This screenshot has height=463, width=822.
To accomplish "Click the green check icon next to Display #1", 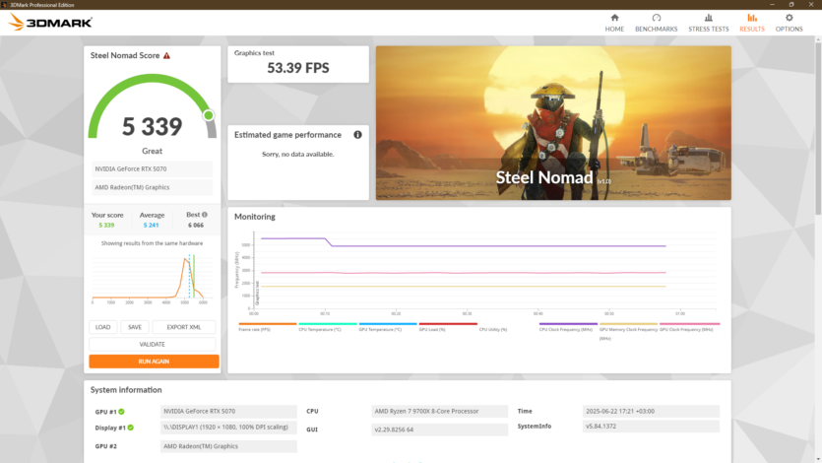I will click(x=131, y=428).
